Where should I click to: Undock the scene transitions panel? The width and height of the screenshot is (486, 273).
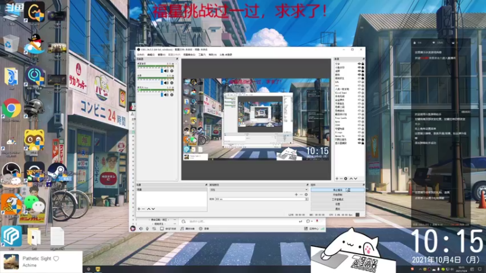[307, 185]
